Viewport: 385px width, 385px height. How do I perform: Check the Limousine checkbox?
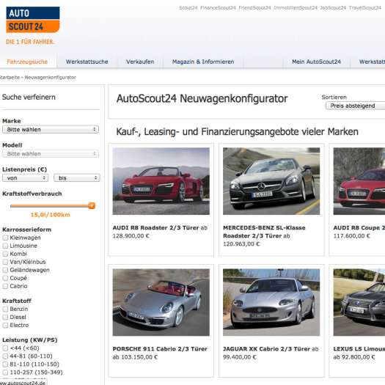click(x=5, y=246)
